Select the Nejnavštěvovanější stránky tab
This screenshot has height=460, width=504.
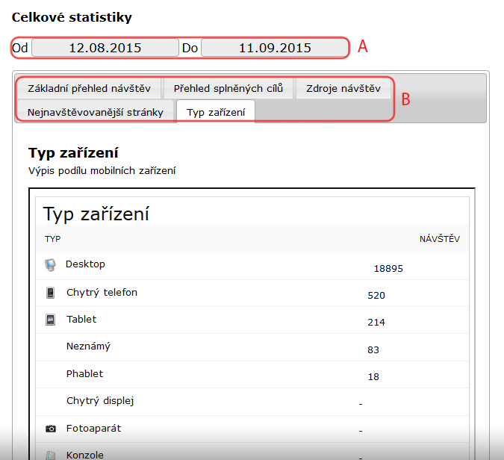tap(95, 112)
